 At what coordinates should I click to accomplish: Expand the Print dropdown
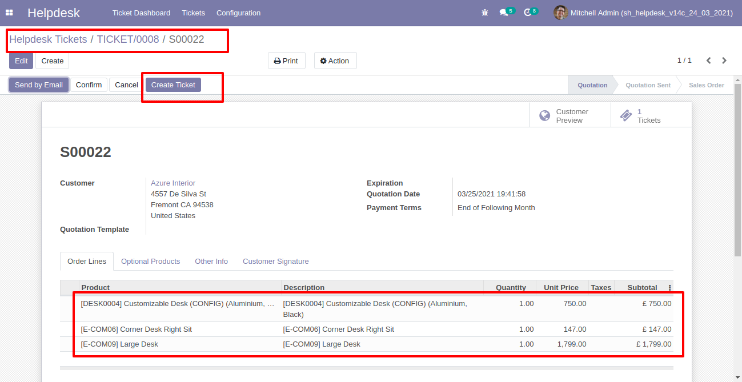coord(286,61)
